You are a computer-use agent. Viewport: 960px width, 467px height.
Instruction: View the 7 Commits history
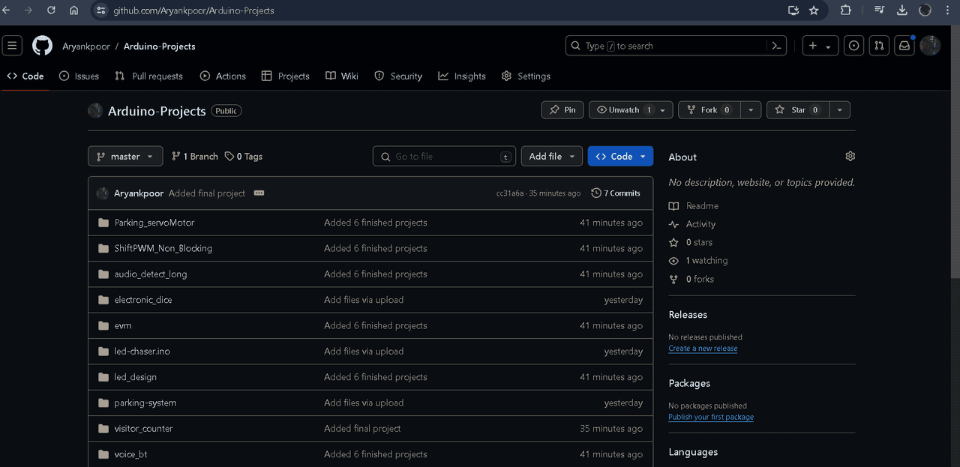(616, 193)
